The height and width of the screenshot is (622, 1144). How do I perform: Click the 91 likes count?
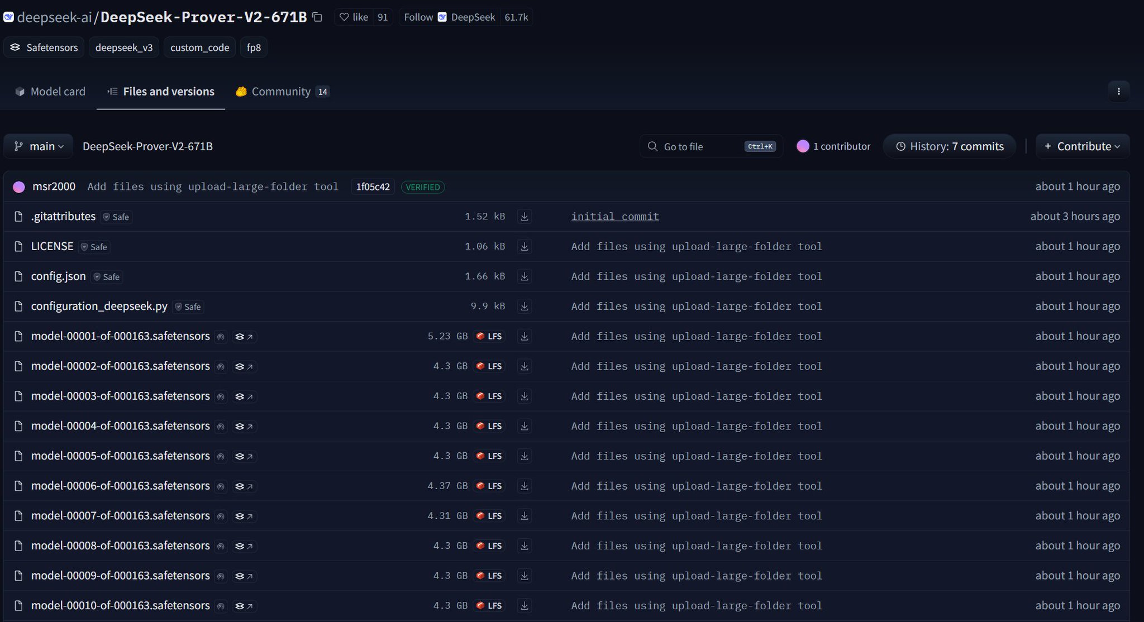pos(383,17)
